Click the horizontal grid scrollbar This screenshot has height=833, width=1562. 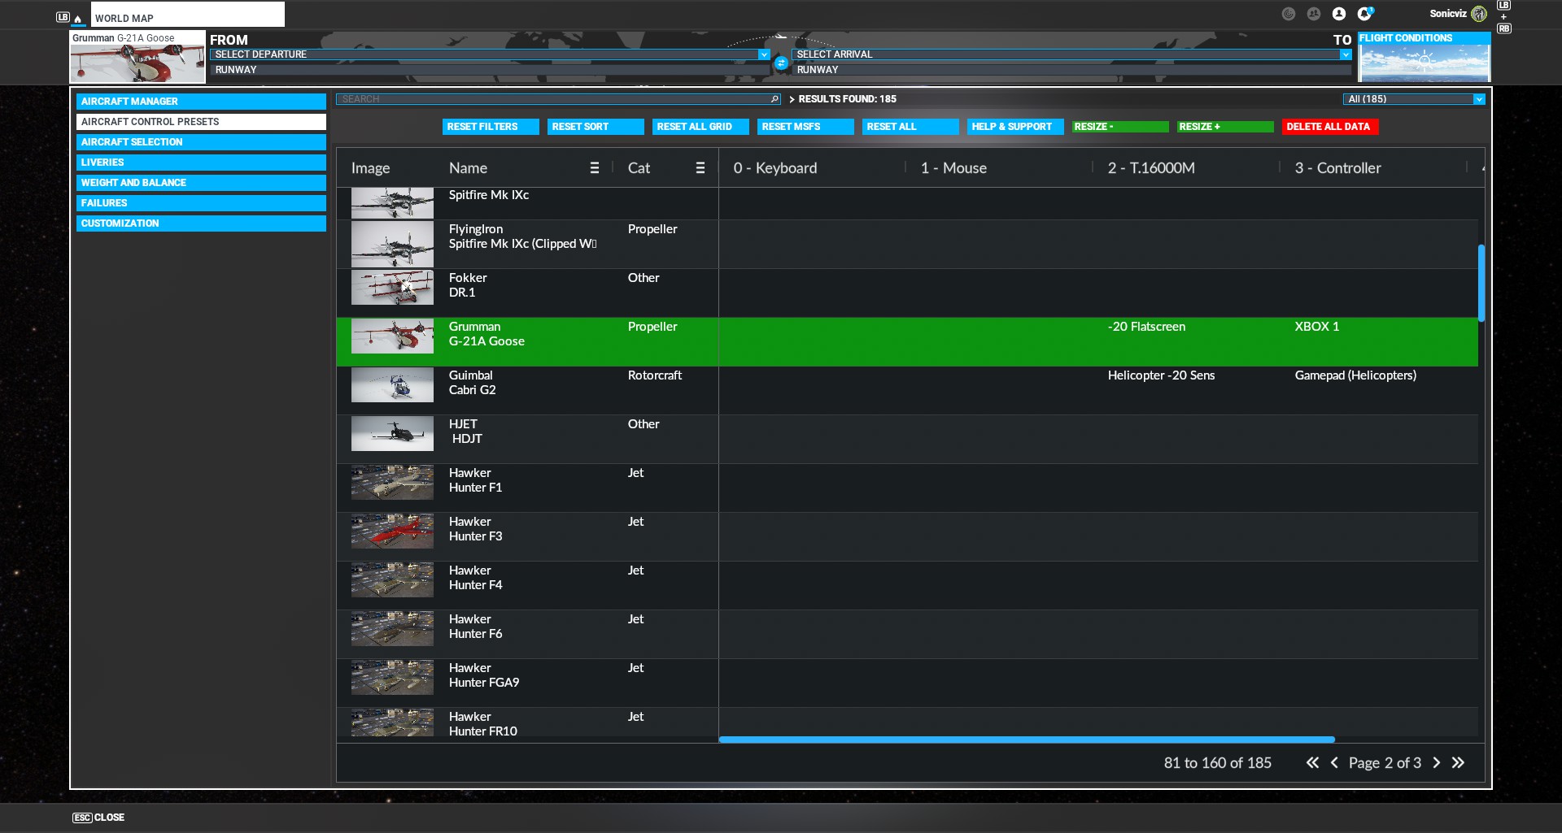click(1027, 740)
